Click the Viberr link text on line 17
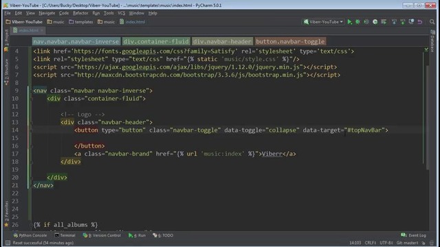The image size is (440, 247). tap(272, 154)
